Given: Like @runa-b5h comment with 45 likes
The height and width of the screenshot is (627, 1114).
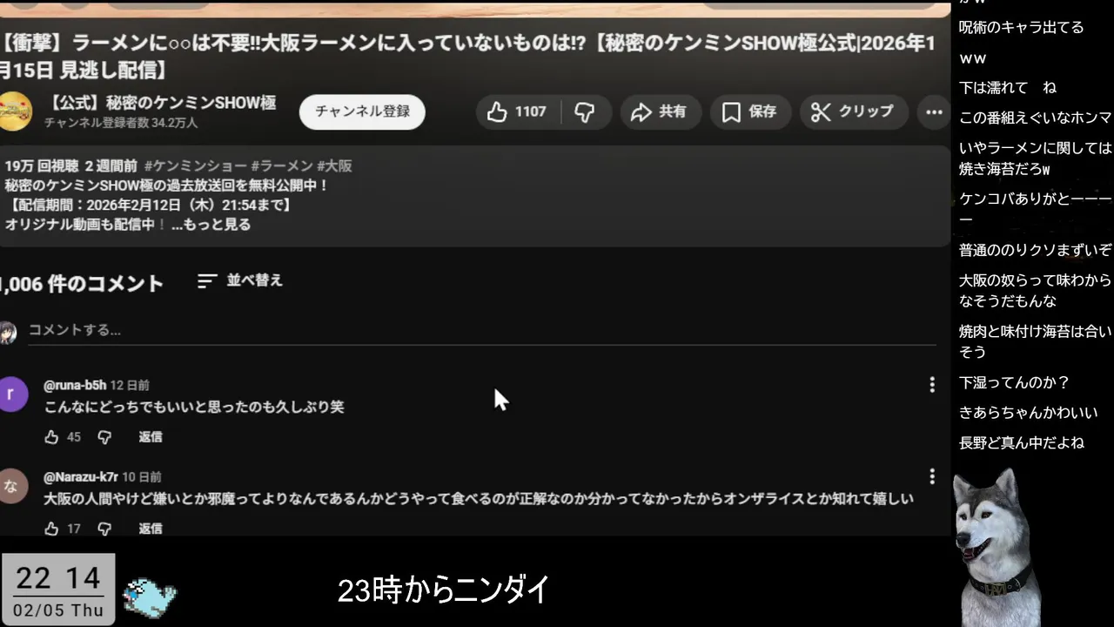Looking at the screenshot, I should (52, 437).
